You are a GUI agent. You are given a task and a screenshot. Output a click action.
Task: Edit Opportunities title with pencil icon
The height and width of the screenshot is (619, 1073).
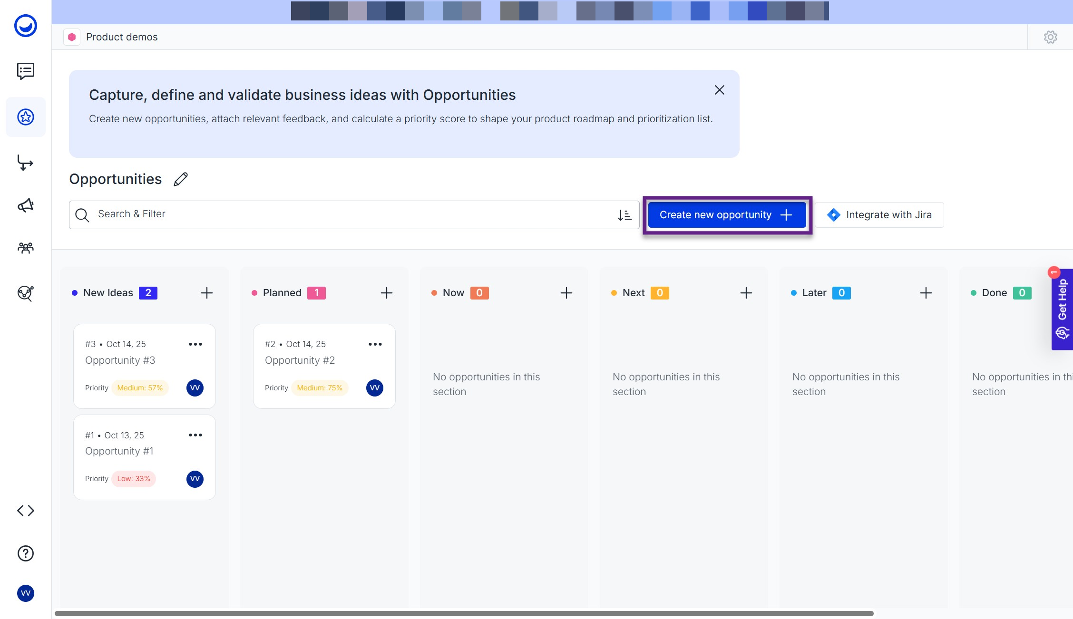[x=181, y=179]
